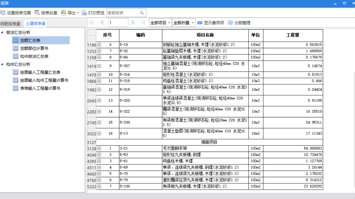Click the 项目名称 column header

(205, 35)
